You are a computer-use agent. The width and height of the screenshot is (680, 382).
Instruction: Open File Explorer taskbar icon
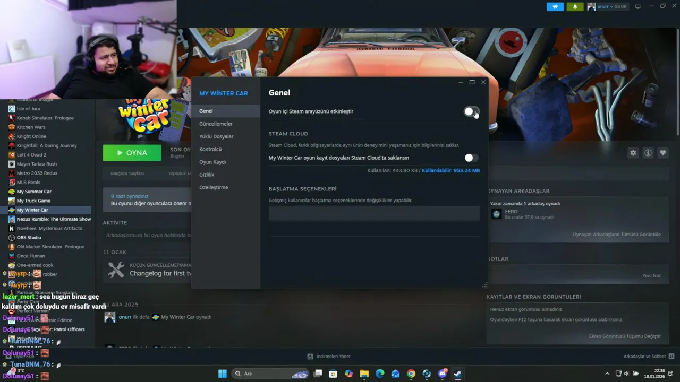[x=364, y=374]
